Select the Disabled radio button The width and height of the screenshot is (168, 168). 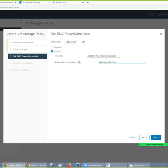click(x=52, y=47)
